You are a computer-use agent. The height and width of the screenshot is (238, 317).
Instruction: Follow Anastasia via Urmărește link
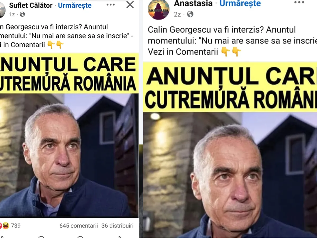click(x=240, y=3)
